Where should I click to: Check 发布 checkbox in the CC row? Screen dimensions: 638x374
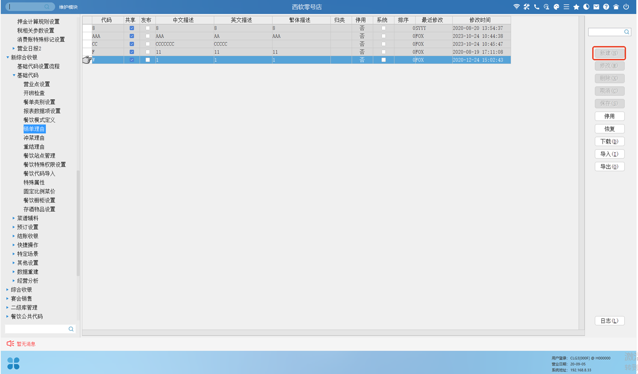[x=148, y=44]
